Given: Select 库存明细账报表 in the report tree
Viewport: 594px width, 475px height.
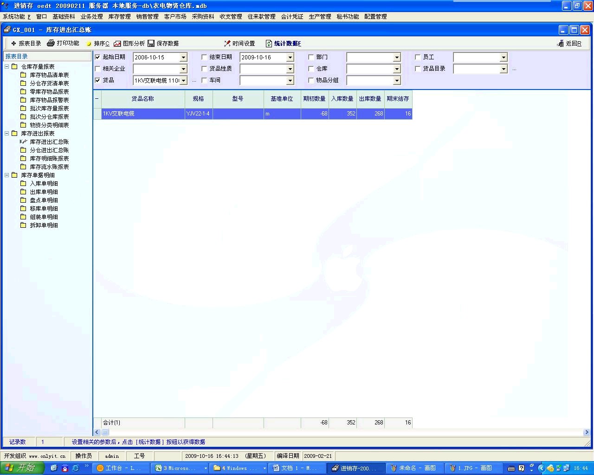Looking at the screenshot, I should pyautogui.click(x=49, y=159).
